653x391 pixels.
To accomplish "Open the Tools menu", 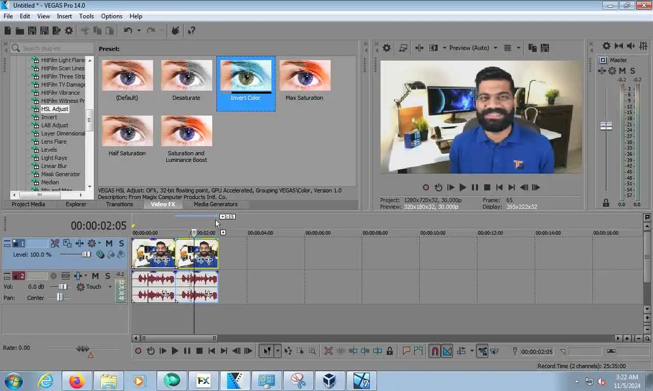I will pos(86,16).
